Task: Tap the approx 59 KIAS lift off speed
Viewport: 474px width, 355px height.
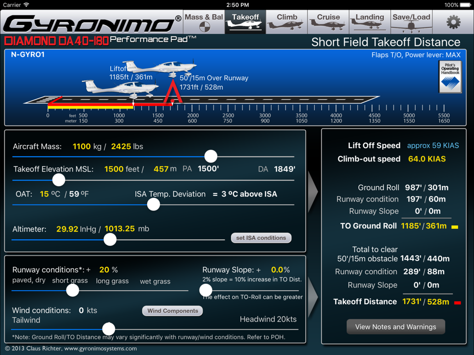Action: [x=433, y=146]
